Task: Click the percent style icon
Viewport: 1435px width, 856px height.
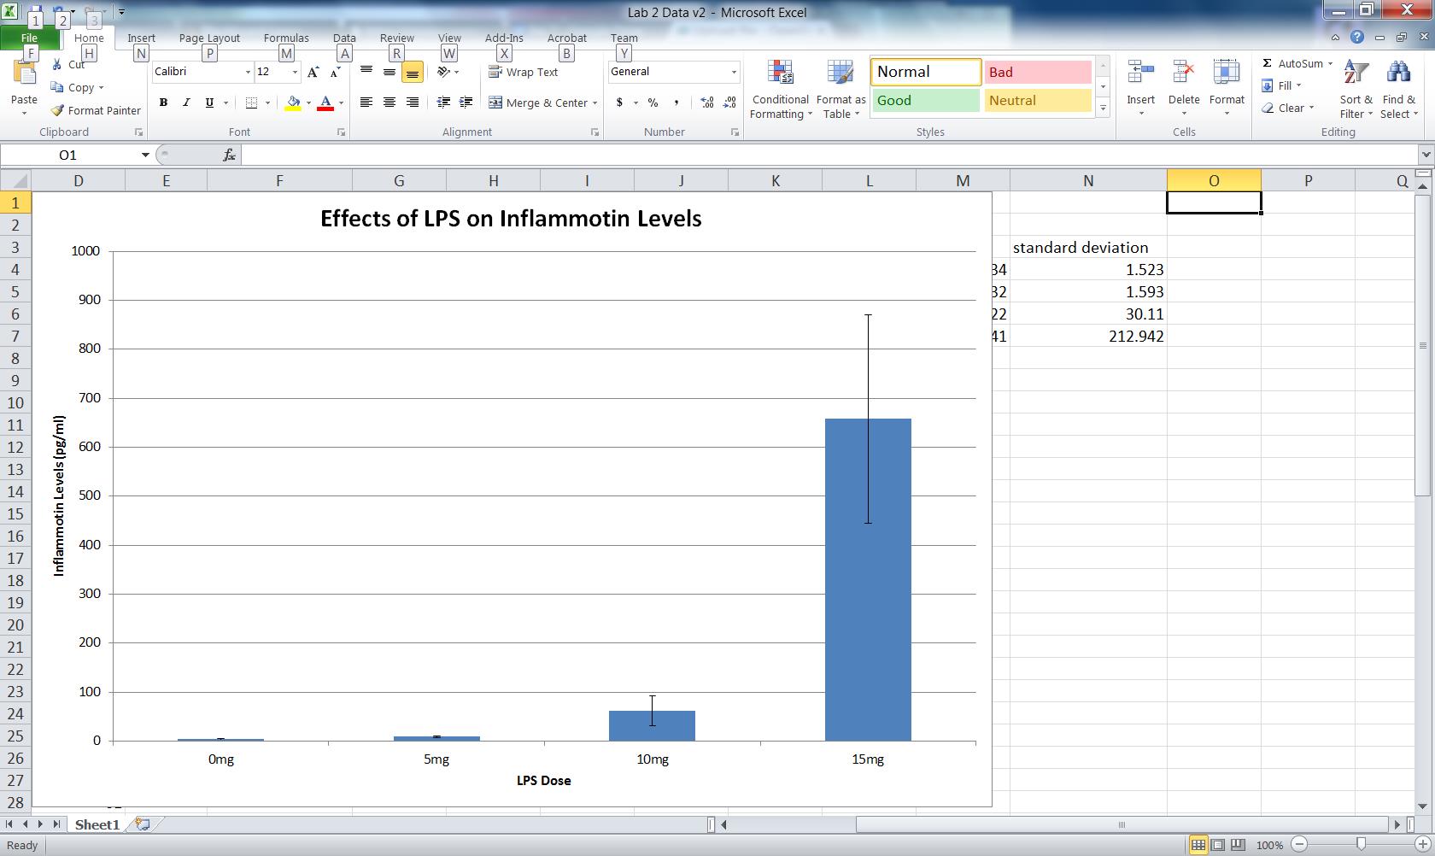Action: (x=653, y=103)
